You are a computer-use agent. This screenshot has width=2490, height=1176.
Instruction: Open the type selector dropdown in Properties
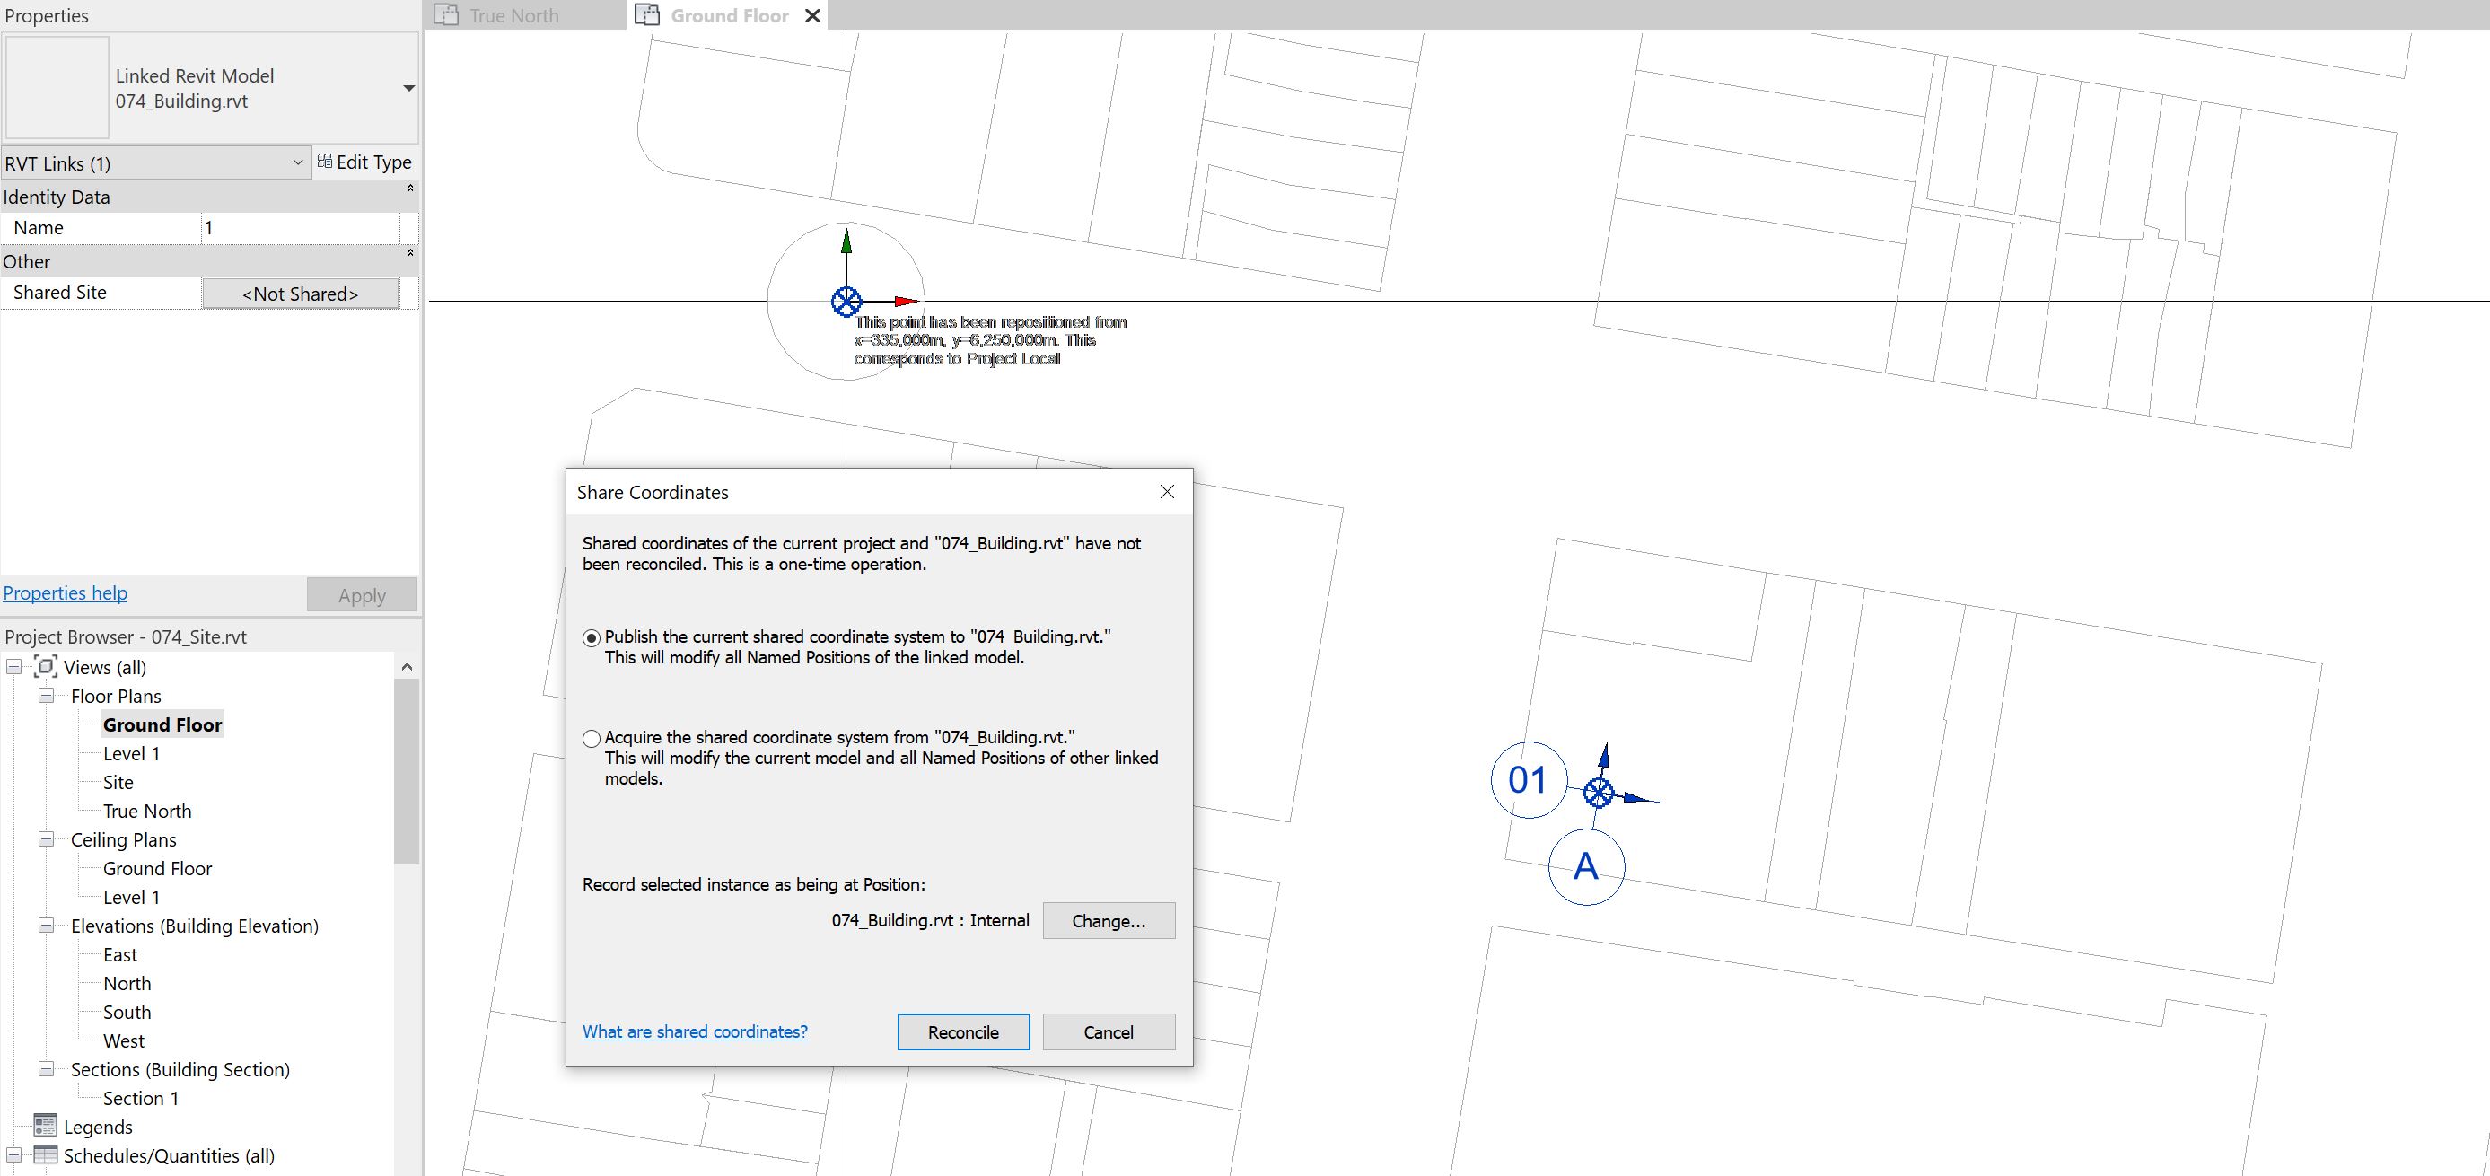pyautogui.click(x=409, y=87)
